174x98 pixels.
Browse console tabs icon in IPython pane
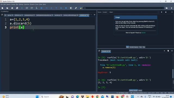pyautogui.click(x=99, y=51)
